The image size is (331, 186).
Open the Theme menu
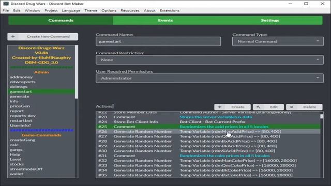tap(91, 10)
